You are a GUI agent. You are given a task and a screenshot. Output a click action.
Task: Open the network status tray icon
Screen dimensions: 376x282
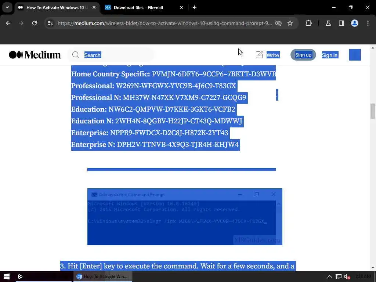[x=338, y=277]
